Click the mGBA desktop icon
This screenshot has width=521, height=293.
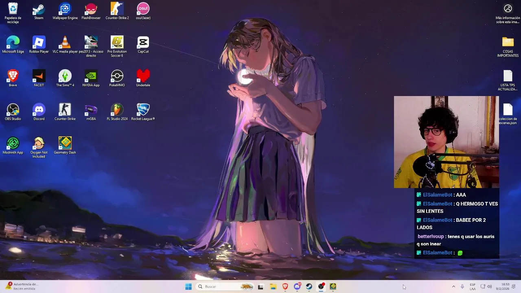pos(91,112)
